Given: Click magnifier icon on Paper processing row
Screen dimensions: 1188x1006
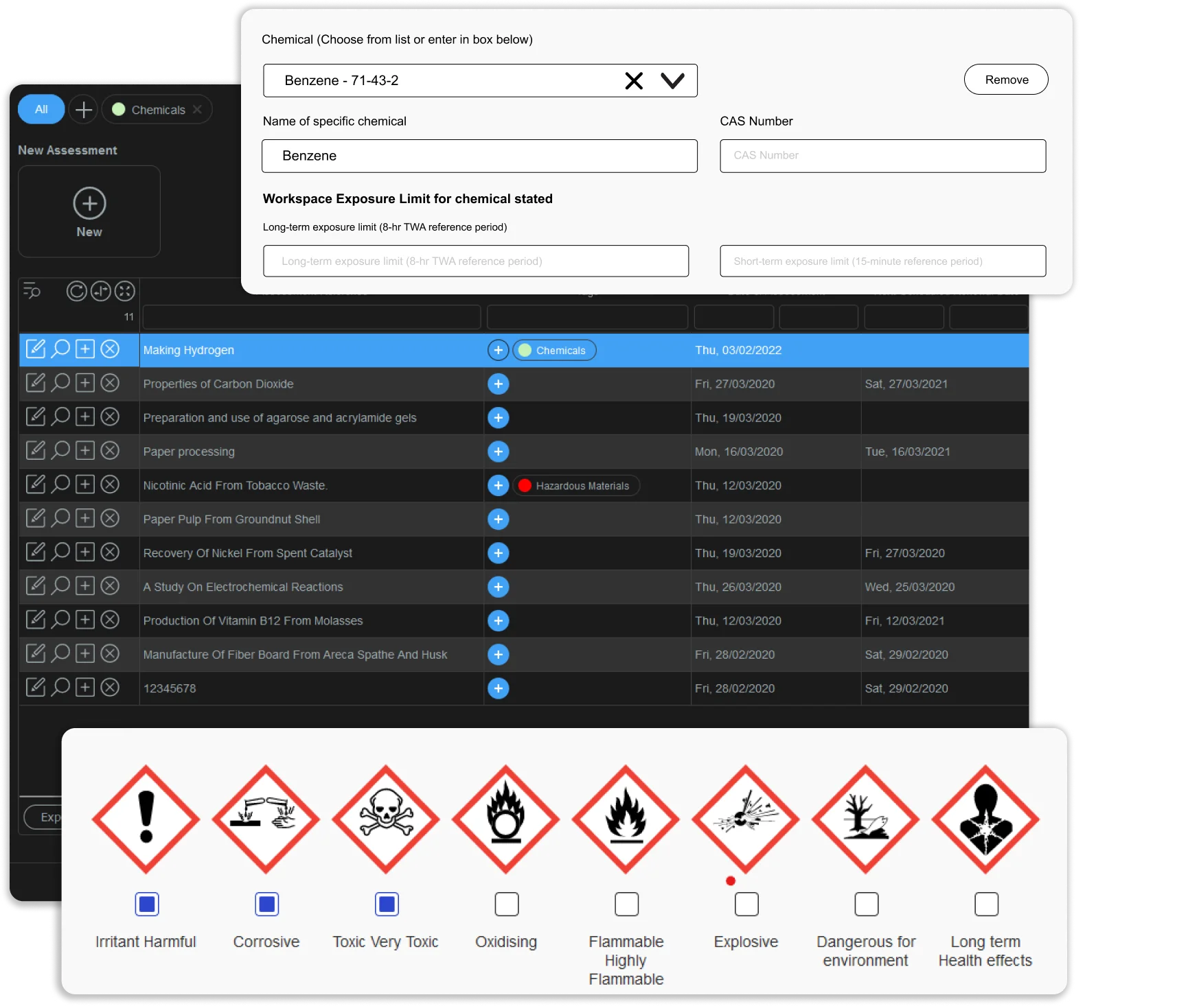Looking at the screenshot, I should pyautogui.click(x=61, y=451).
